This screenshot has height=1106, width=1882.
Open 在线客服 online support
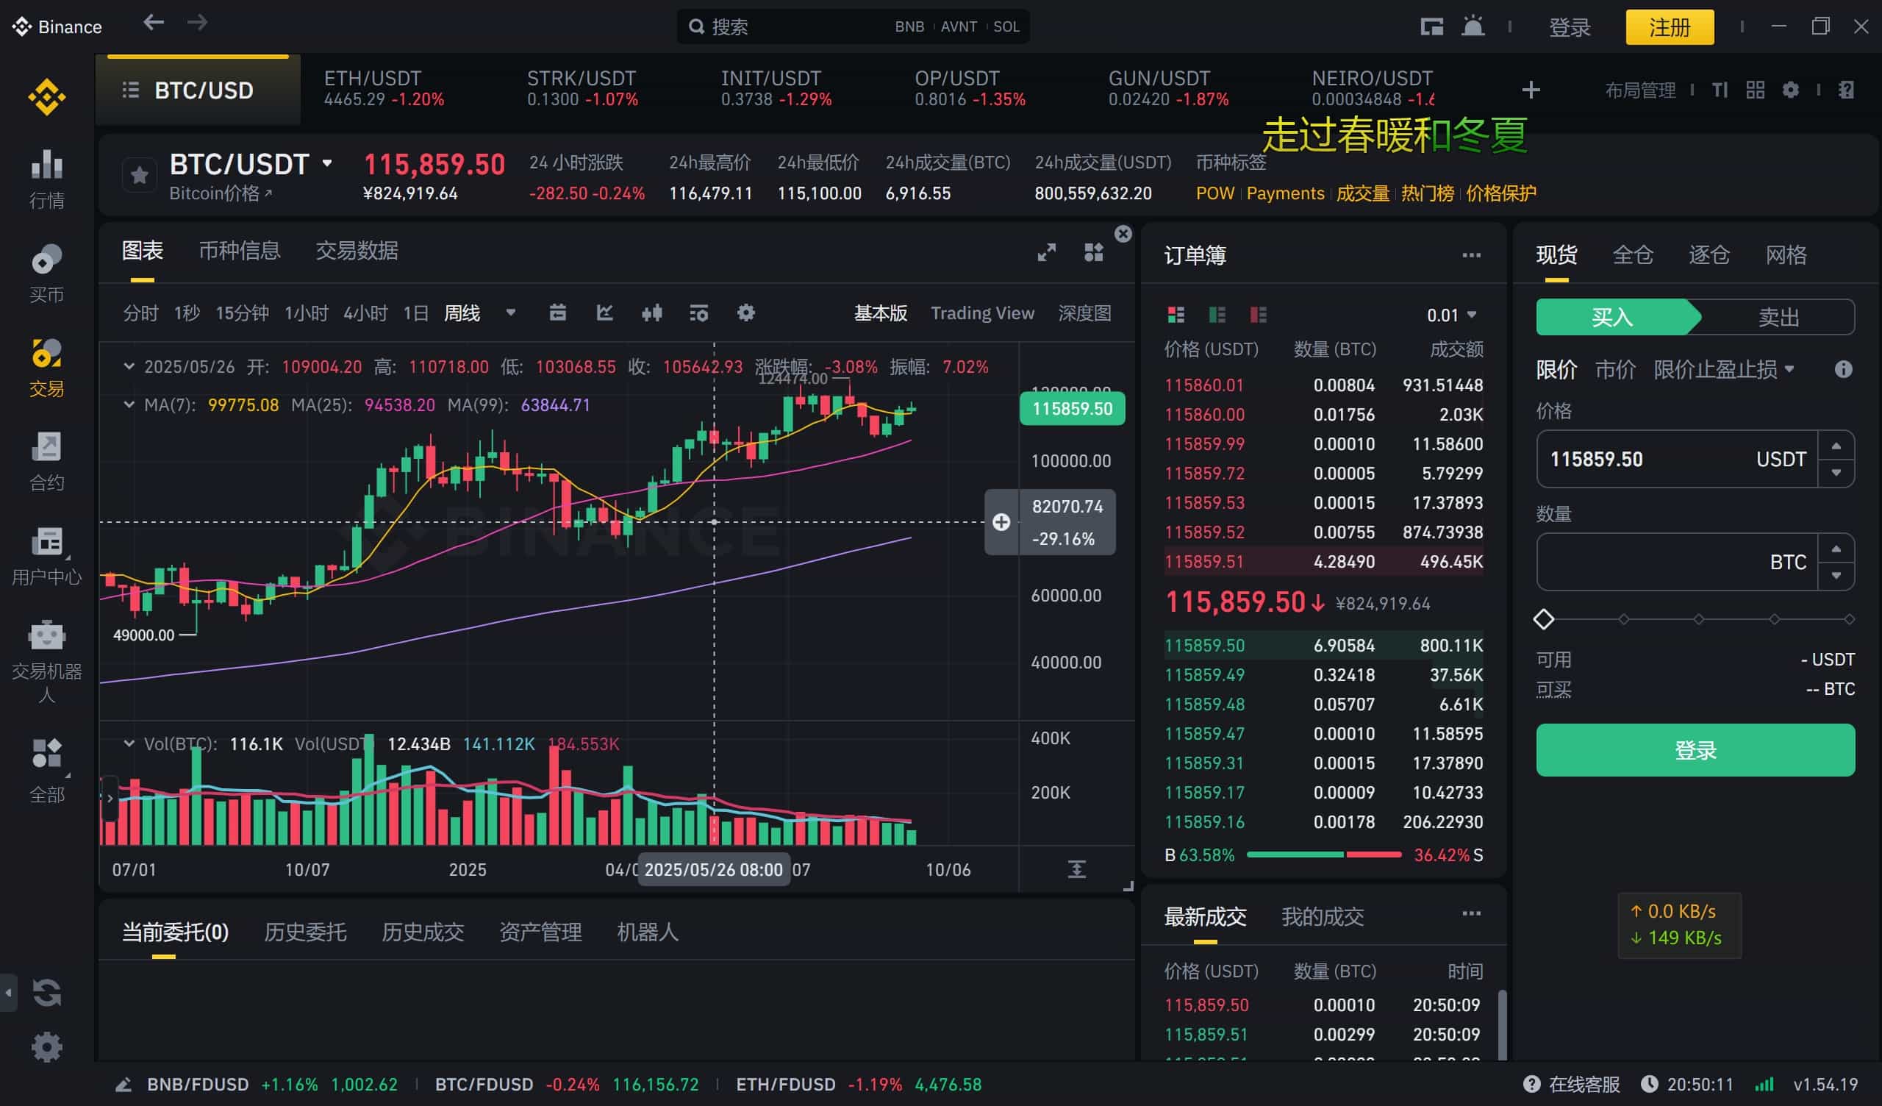(1572, 1084)
